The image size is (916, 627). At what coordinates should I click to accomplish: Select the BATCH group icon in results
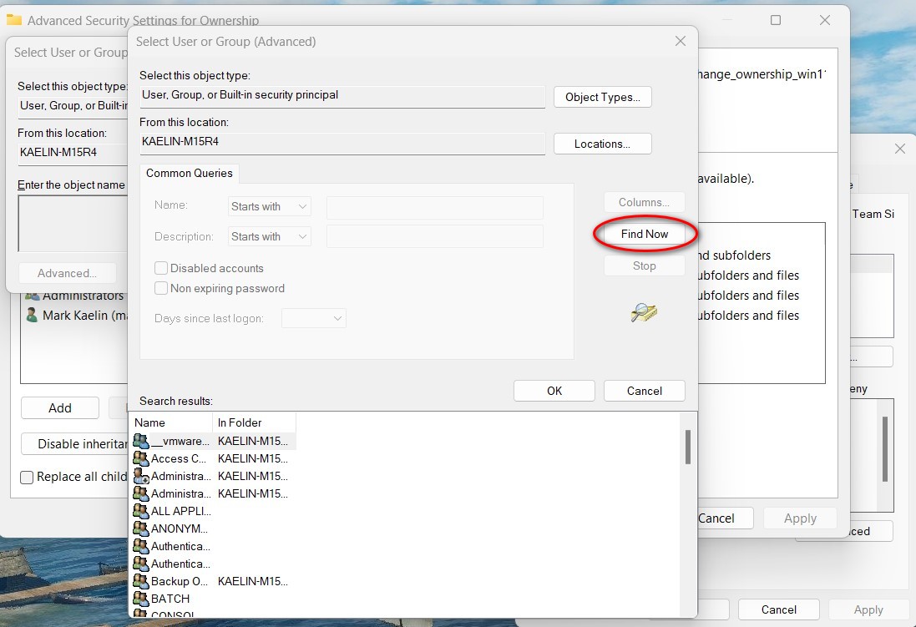tap(140, 599)
